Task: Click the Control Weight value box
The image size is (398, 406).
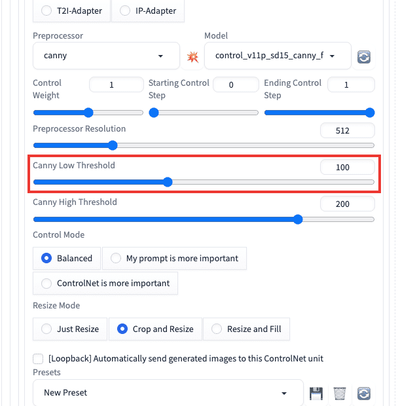Action: click(x=116, y=84)
